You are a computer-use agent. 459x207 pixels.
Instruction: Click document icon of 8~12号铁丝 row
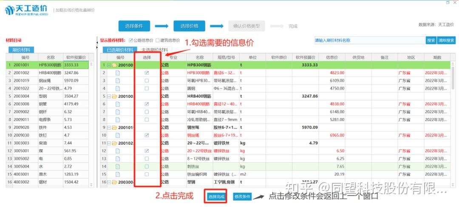pyautogui.click(x=118, y=159)
